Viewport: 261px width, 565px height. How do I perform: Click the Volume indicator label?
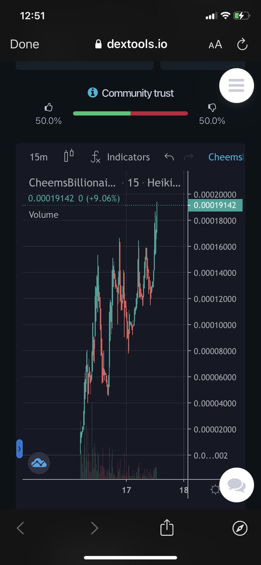click(x=44, y=215)
